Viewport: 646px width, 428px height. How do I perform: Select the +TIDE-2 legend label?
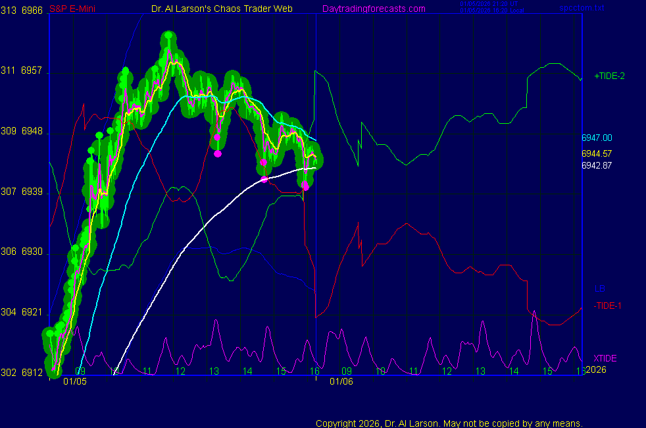click(x=609, y=76)
